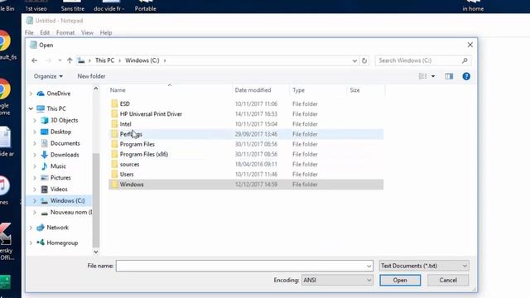The width and height of the screenshot is (530, 298).
Task: Open Notepad's Format menu
Action: (65, 33)
